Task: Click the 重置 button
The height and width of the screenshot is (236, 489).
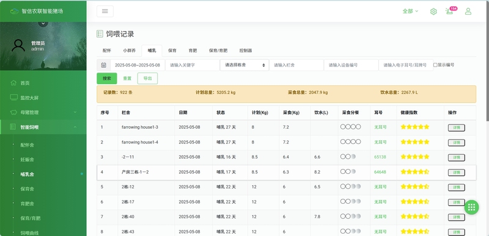Action: [127, 78]
